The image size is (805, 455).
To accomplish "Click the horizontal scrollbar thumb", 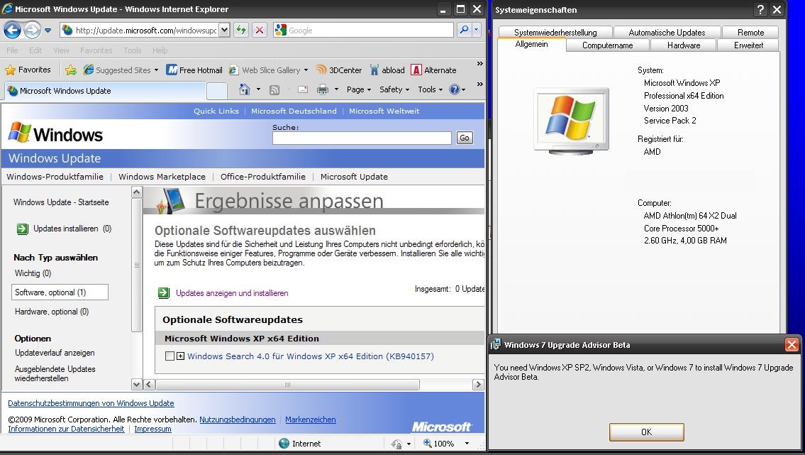I will pyautogui.click(x=287, y=384).
